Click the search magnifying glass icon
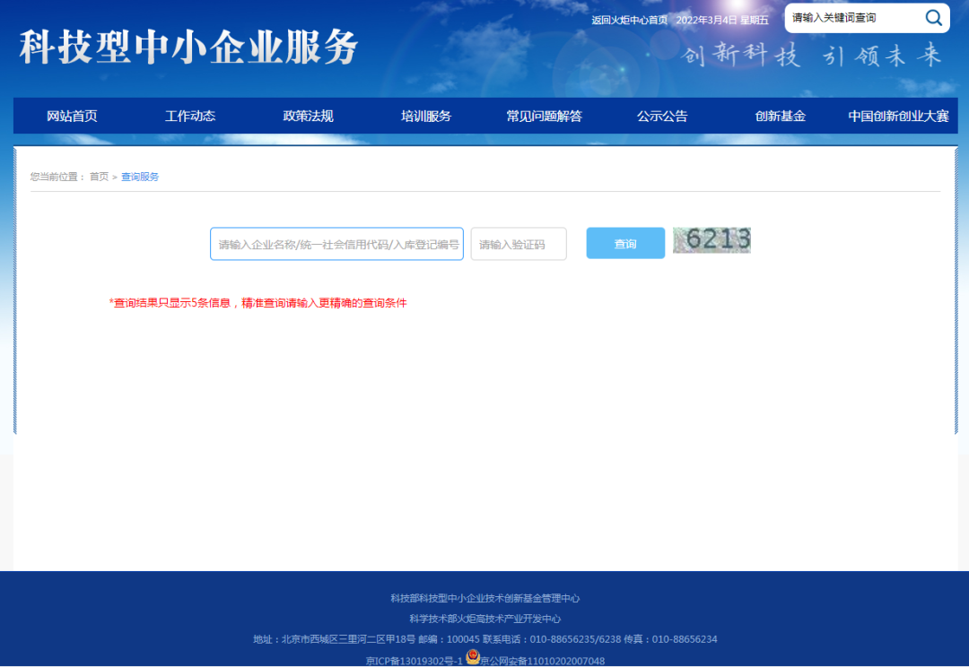Screen dimensions: 969x667 point(933,18)
